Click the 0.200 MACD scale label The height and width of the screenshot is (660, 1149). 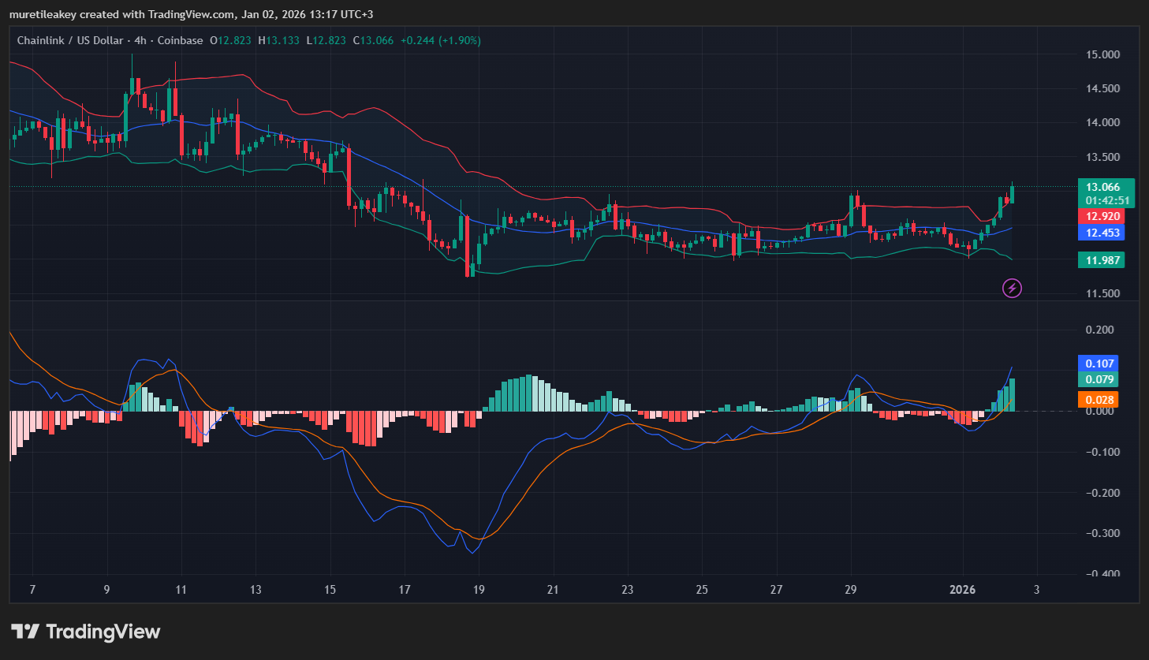1099,330
